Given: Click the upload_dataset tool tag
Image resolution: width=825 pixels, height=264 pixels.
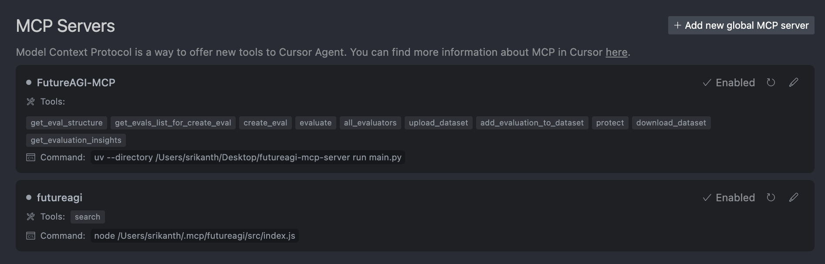Looking at the screenshot, I should click(438, 123).
